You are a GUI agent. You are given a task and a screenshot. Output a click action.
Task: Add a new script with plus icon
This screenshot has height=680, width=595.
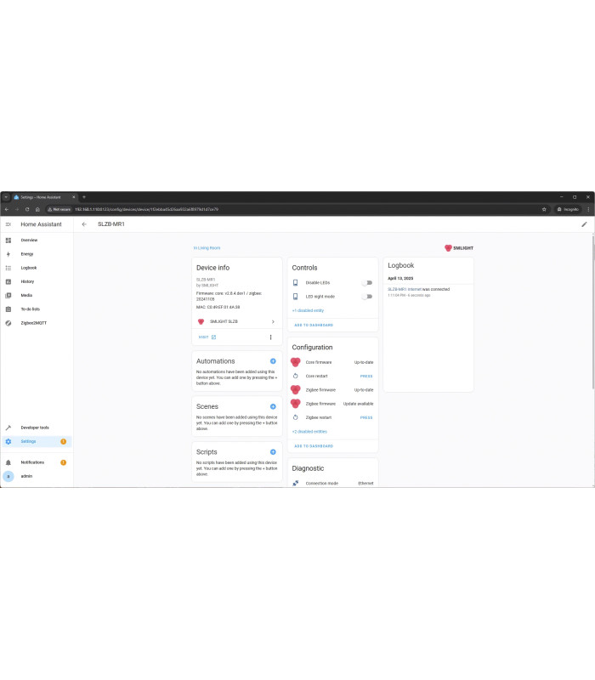coord(273,452)
